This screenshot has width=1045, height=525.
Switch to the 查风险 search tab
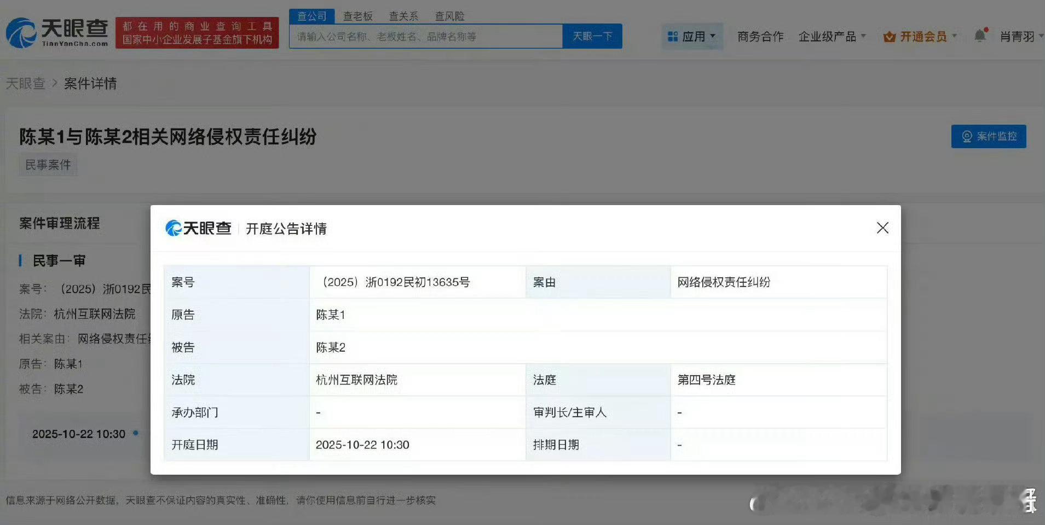[x=449, y=16]
